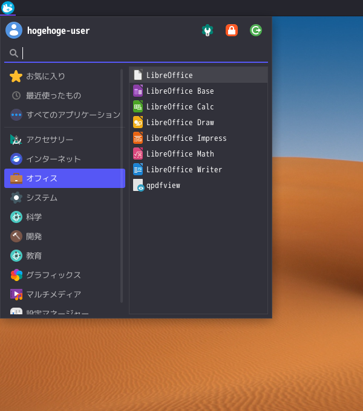Click the green log out icon
This screenshot has height=411, width=363.
[x=256, y=30]
